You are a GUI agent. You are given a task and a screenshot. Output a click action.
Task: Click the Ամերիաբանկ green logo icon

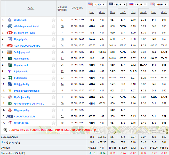tap(10, 58)
